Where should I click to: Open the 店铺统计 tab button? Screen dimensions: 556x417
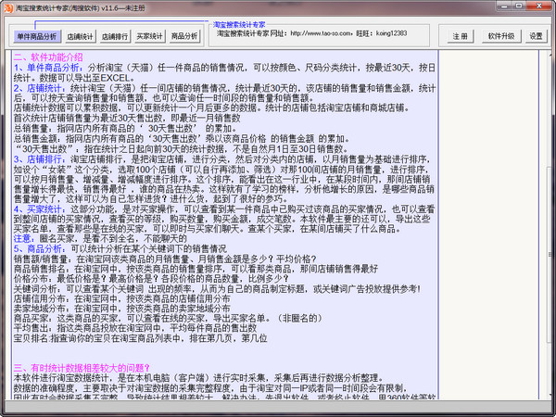80,36
